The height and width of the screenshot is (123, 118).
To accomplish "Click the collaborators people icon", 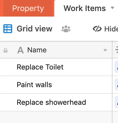I will (x=66, y=29).
